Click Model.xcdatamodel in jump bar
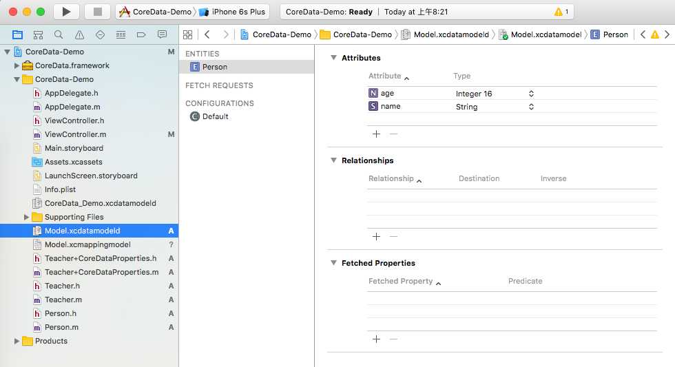Viewport: 675px width, 367px height. 540,35
